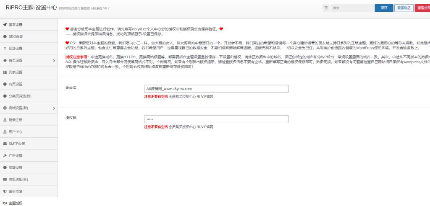The width and height of the screenshot is (430, 206).
Task: Click the 顶级商用资源付费查看下载系统 V8.7 subtitle
Action: (84, 8)
